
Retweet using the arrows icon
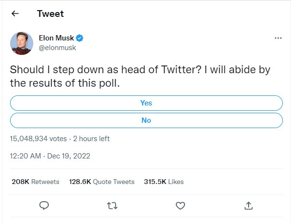(112, 206)
